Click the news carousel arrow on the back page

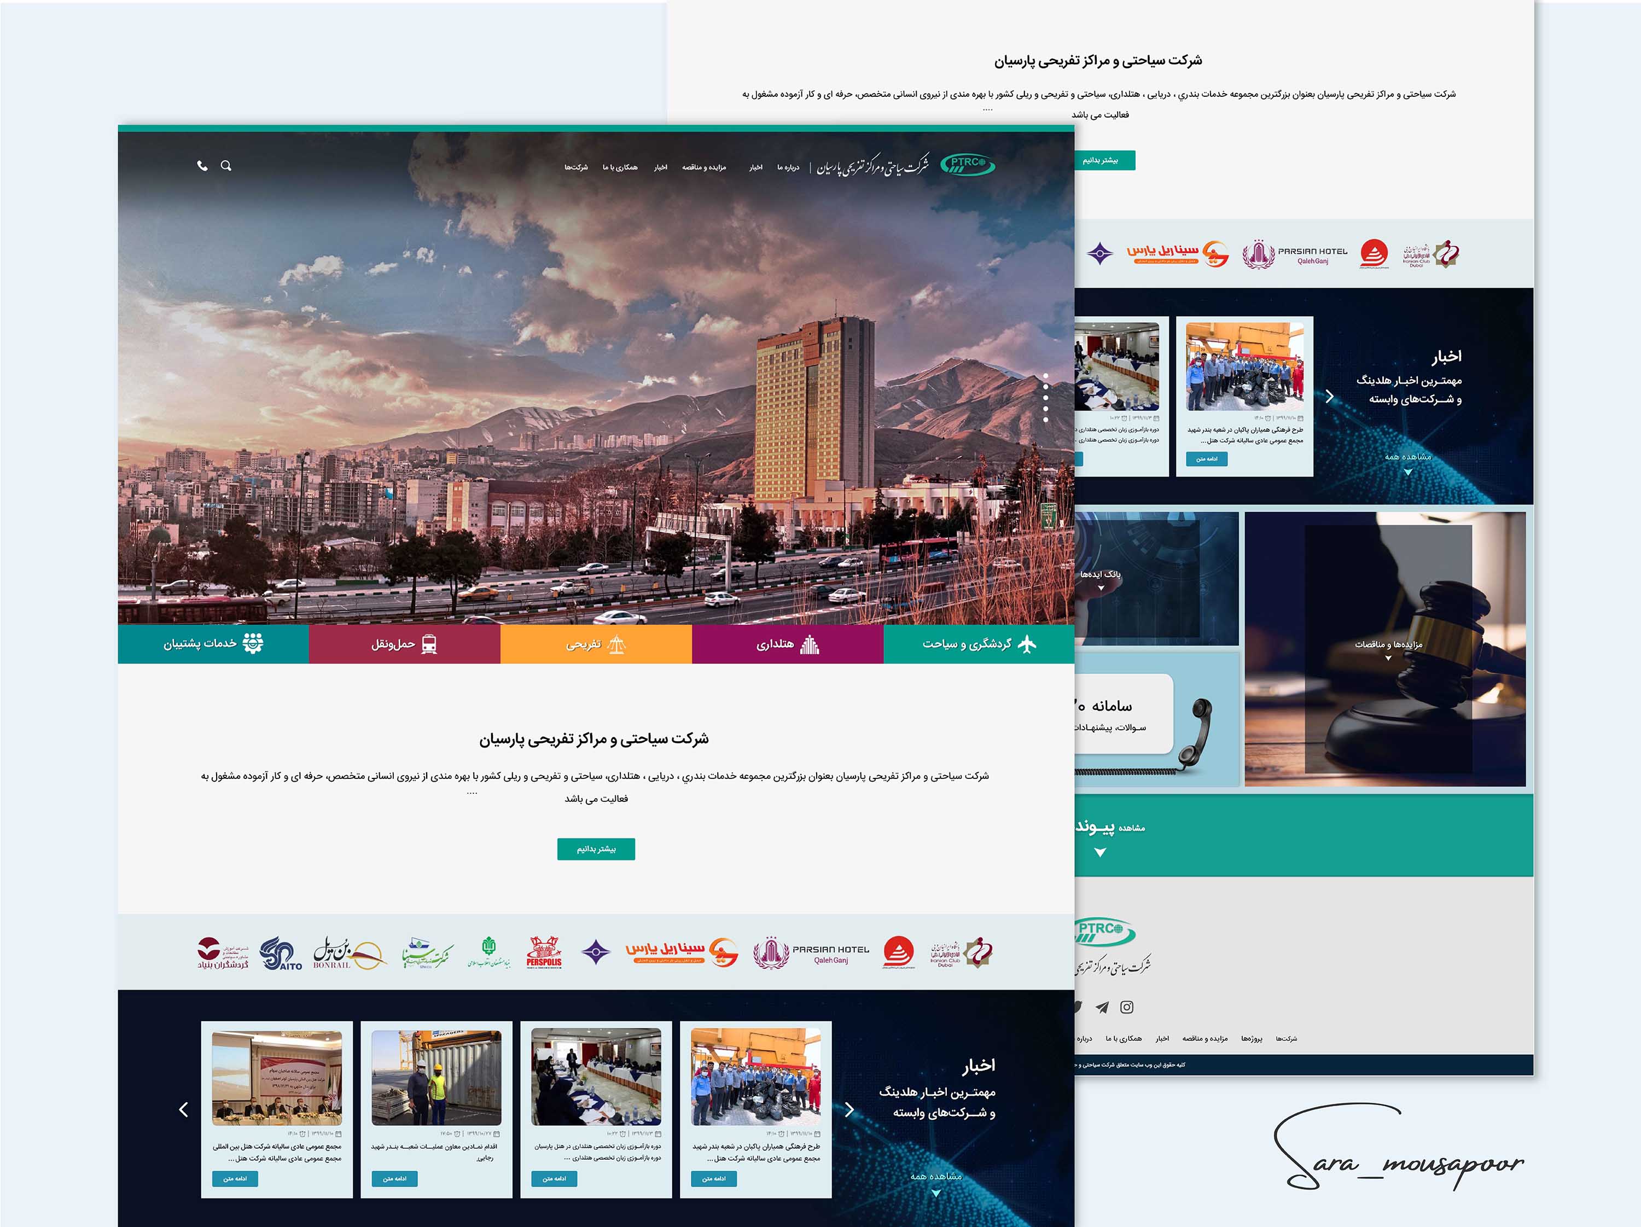(1330, 397)
